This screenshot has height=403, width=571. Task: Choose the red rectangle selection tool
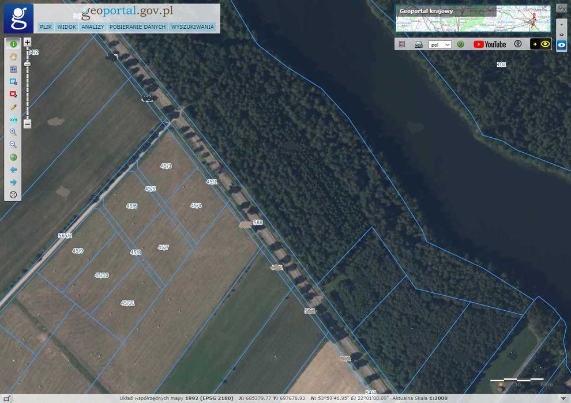pyautogui.click(x=13, y=95)
